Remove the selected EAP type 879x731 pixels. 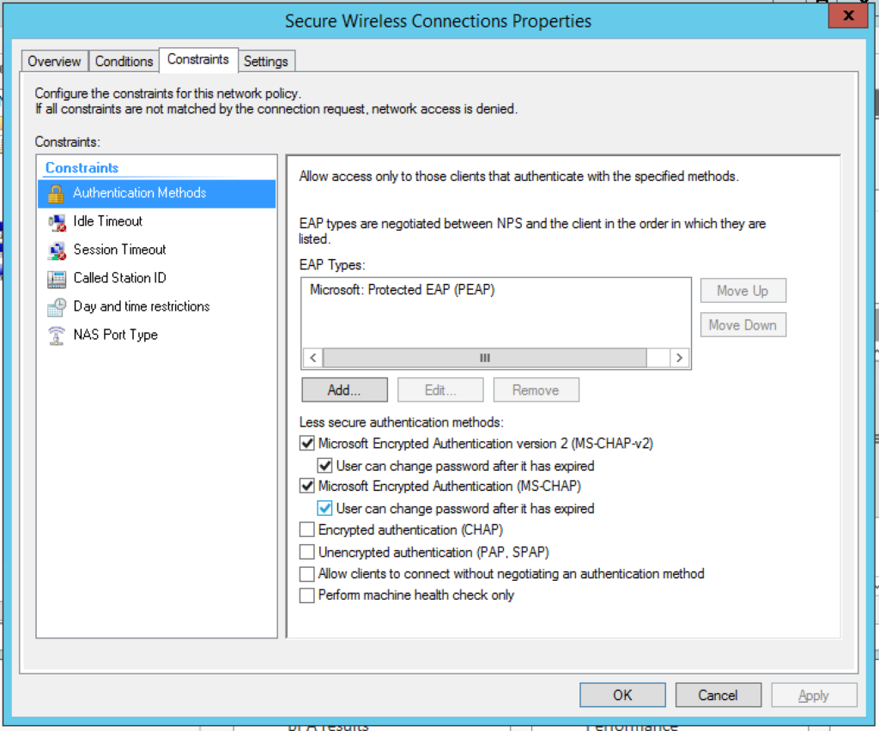tap(536, 389)
